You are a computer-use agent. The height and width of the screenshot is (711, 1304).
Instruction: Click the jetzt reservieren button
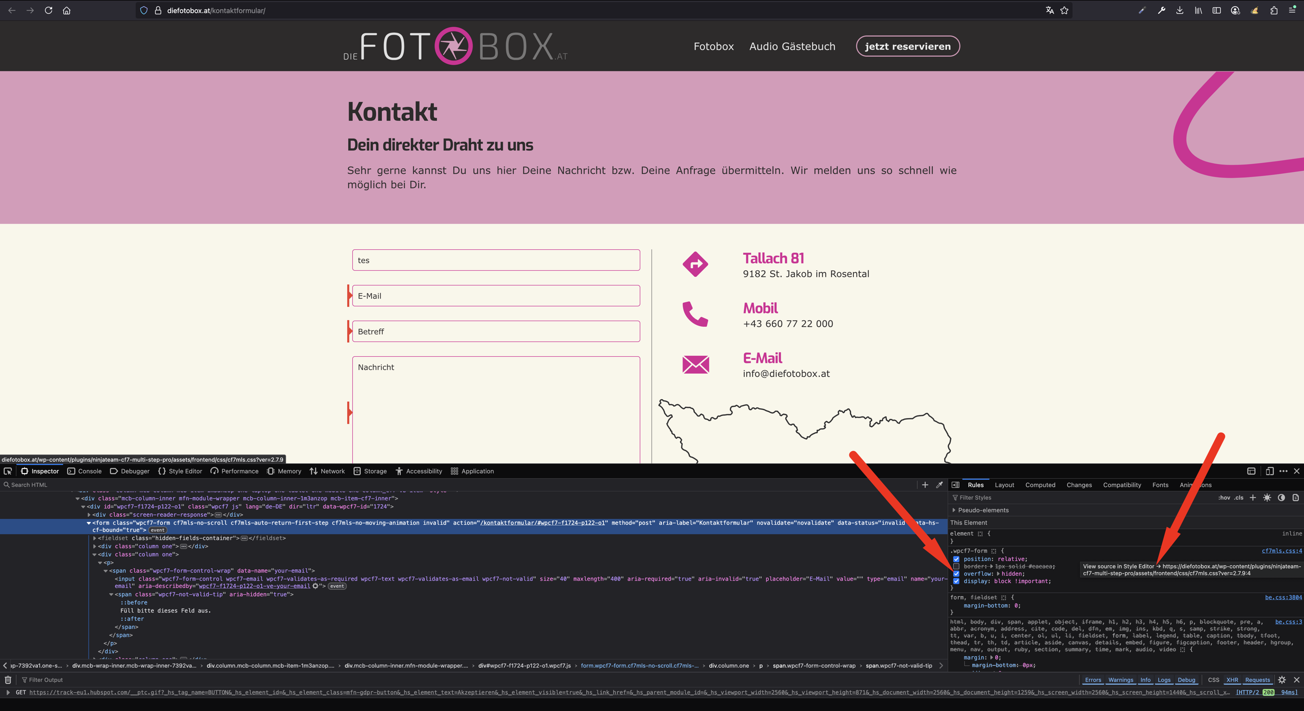tap(907, 46)
